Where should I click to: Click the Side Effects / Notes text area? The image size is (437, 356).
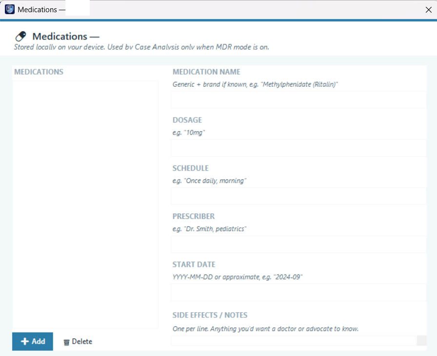(x=294, y=340)
